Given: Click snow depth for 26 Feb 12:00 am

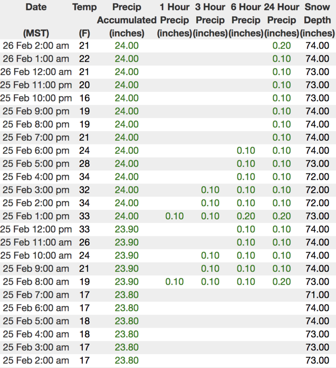Looking at the screenshot, I should (x=318, y=72).
